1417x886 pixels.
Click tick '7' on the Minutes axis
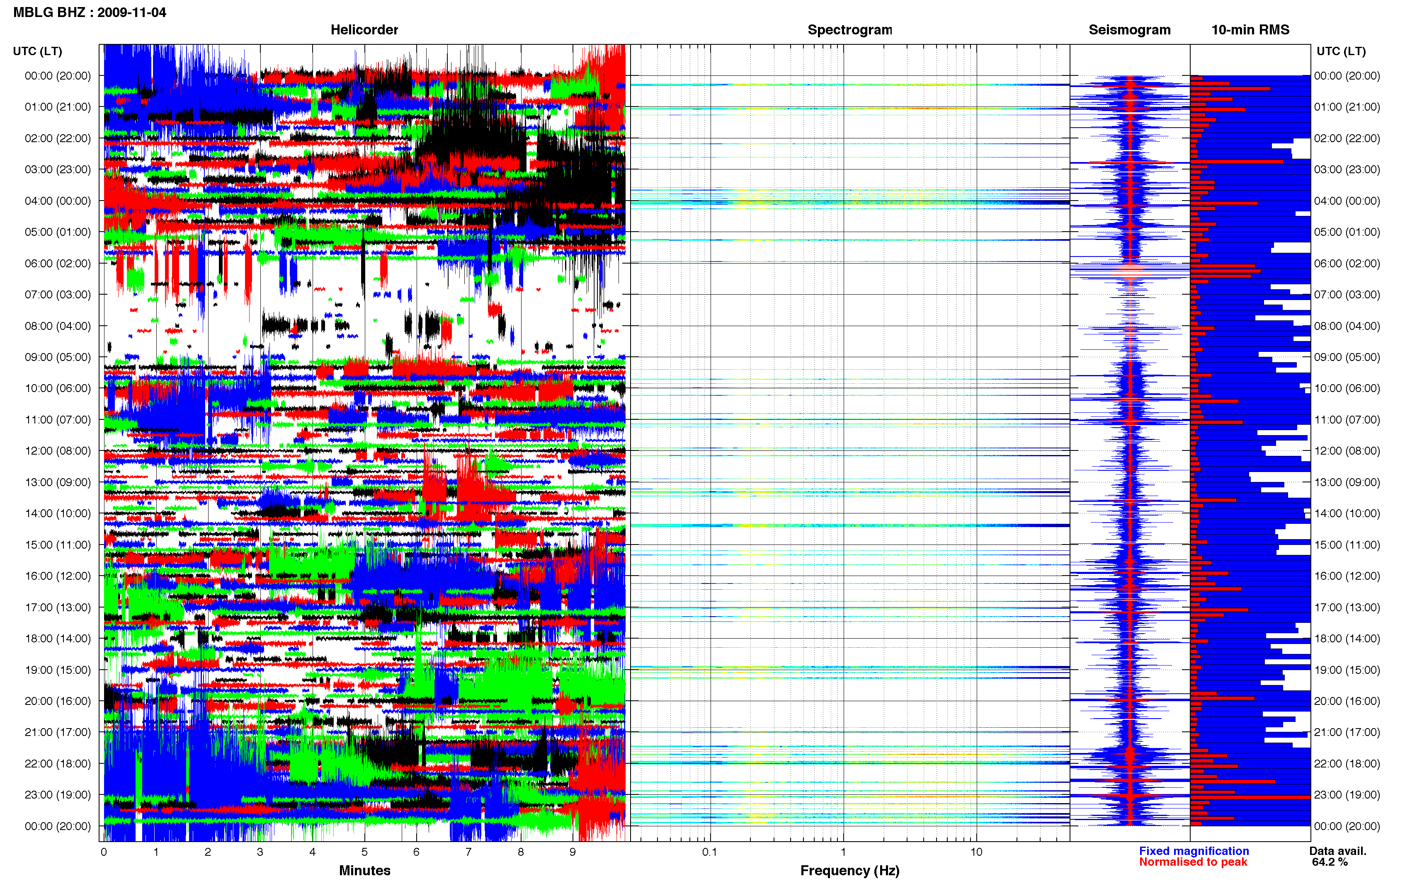468,852
